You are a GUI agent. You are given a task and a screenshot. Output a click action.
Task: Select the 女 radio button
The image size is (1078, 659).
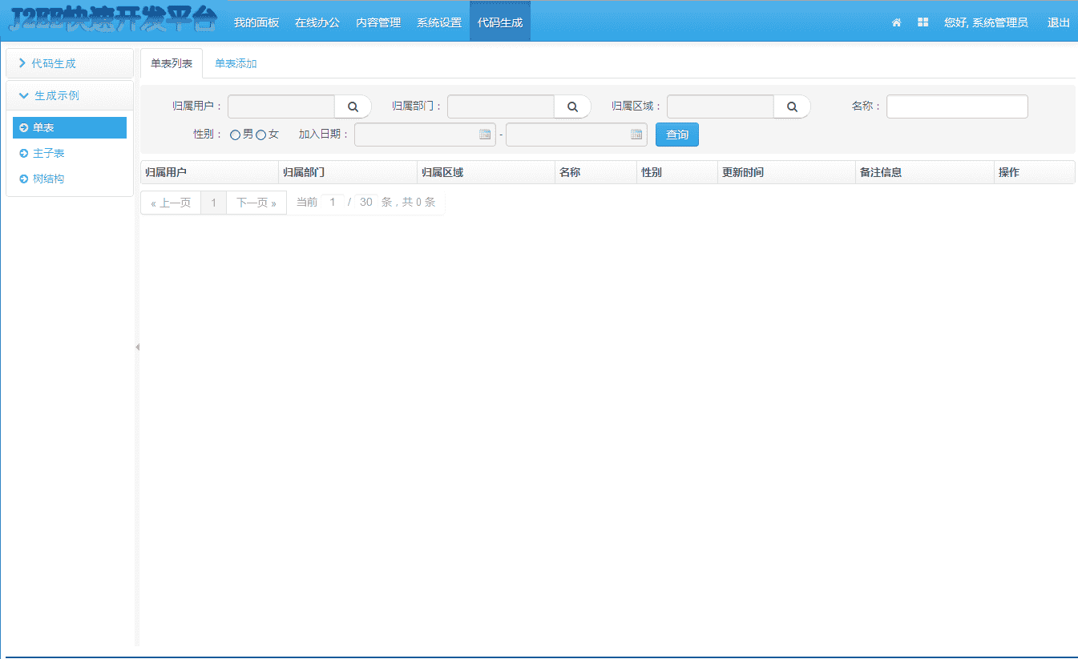260,135
